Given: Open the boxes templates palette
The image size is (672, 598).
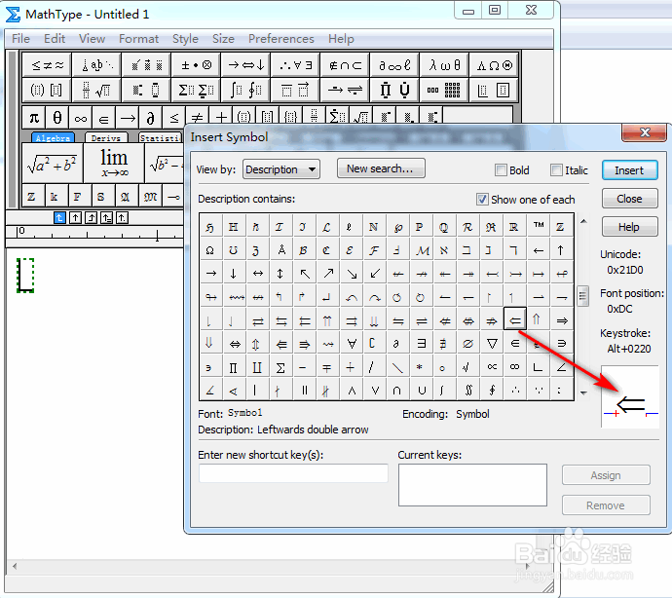Looking at the screenshot, I should pos(494,90).
